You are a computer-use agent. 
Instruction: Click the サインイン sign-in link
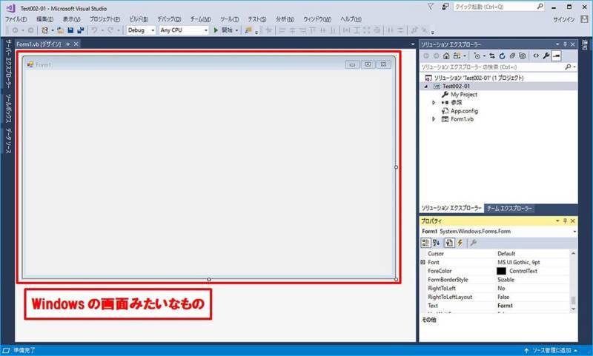pyautogui.click(x=564, y=19)
